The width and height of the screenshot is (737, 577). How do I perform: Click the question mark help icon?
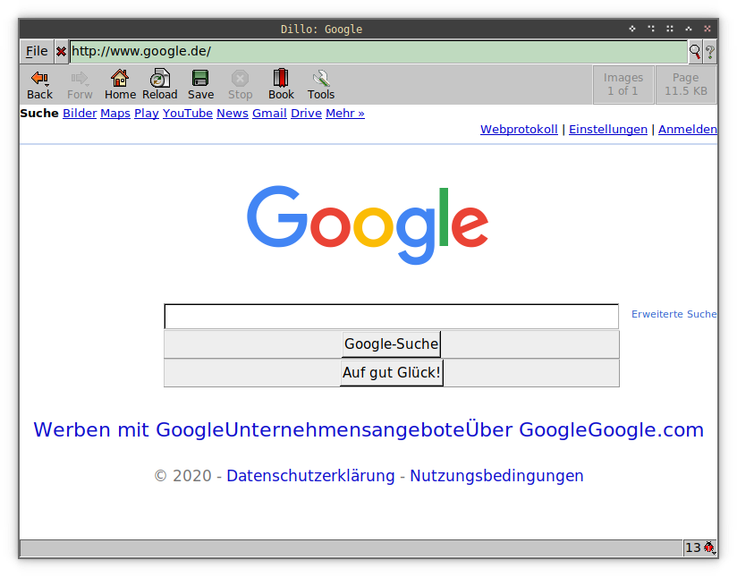[x=710, y=51]
